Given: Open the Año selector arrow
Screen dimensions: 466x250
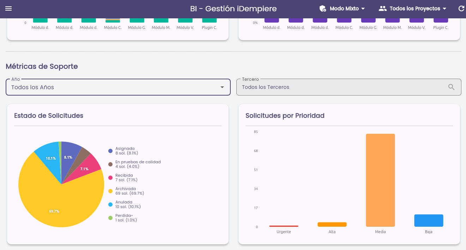Looking at the screenshot, I should (x=222, y=87).
